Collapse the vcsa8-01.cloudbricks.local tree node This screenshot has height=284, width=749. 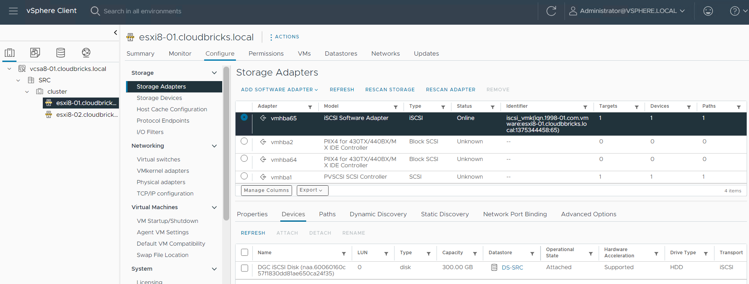click(x=9, y=69)
